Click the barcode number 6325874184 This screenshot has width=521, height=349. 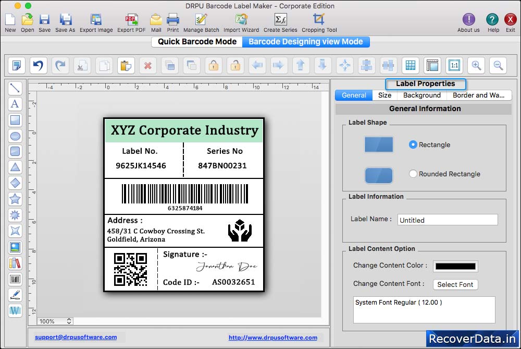coord(185,208)
